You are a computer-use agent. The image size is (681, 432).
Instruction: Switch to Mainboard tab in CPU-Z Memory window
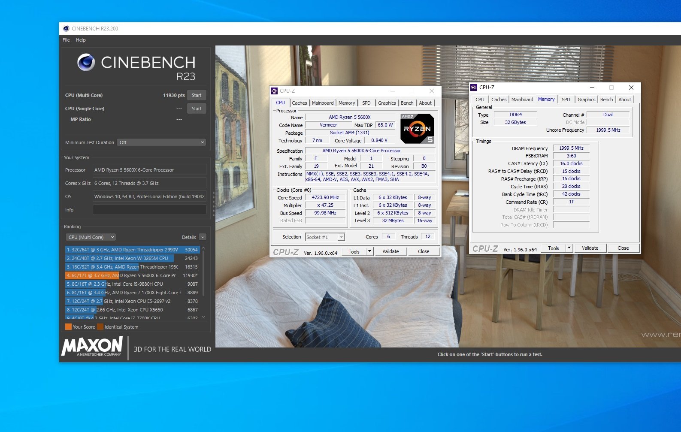pos(522,100)
